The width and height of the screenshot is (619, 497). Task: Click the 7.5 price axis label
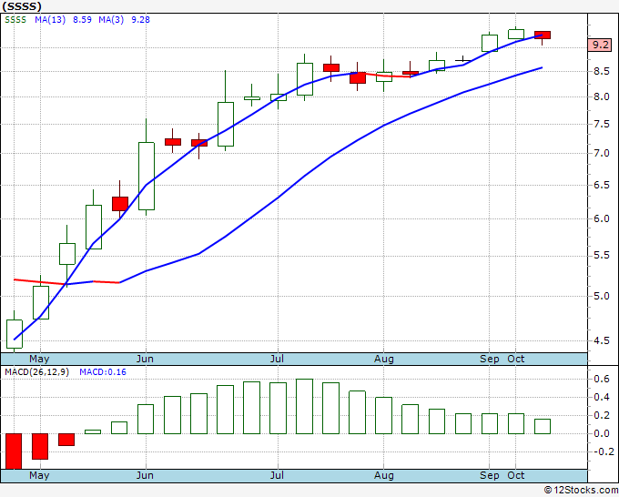tap(601, 125)
